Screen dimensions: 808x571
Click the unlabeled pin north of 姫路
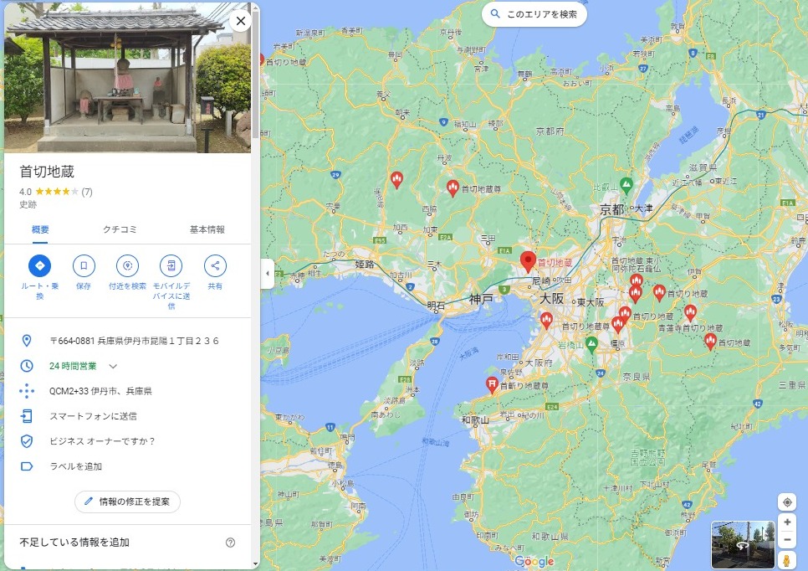(x=396, y=180)
